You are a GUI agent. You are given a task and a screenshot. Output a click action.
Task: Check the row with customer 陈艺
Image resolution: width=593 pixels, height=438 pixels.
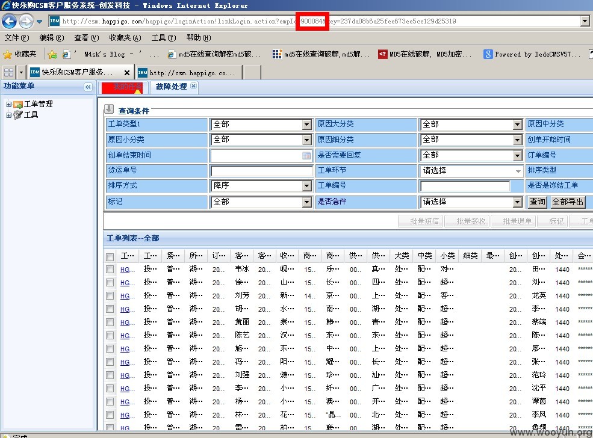tap(110, 336)
